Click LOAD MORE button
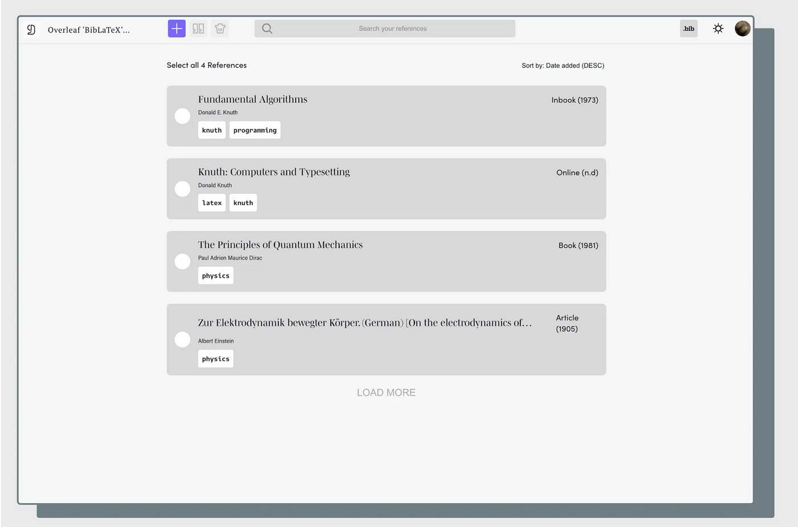This screenshot has width=798, height=527. tap(386, 392)
